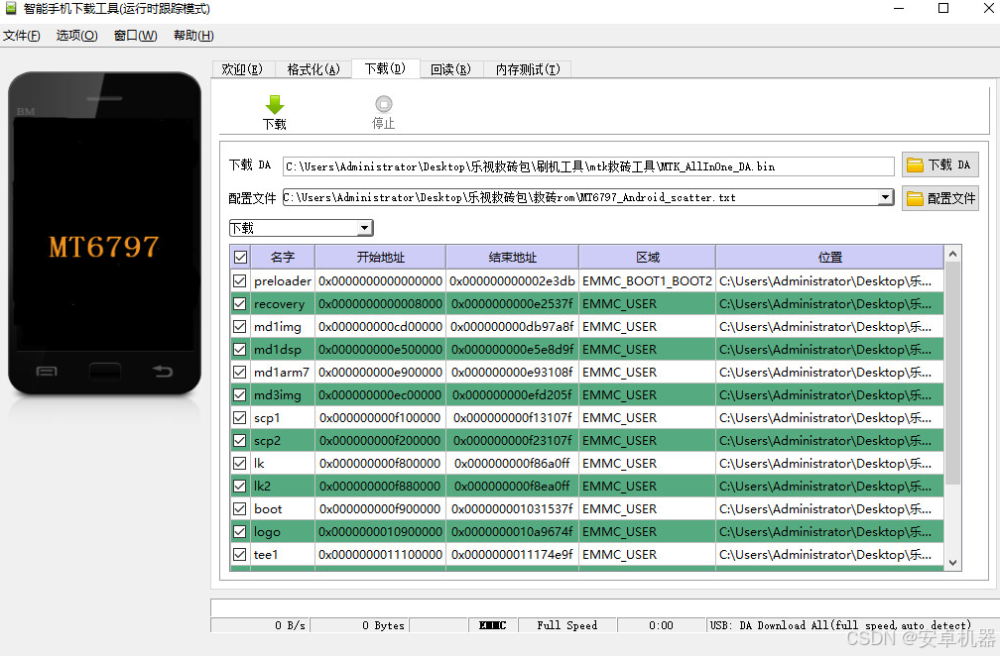1000x656 pixels.
Task: Toggle the boot row checkbox
Action: click(240, 509)
